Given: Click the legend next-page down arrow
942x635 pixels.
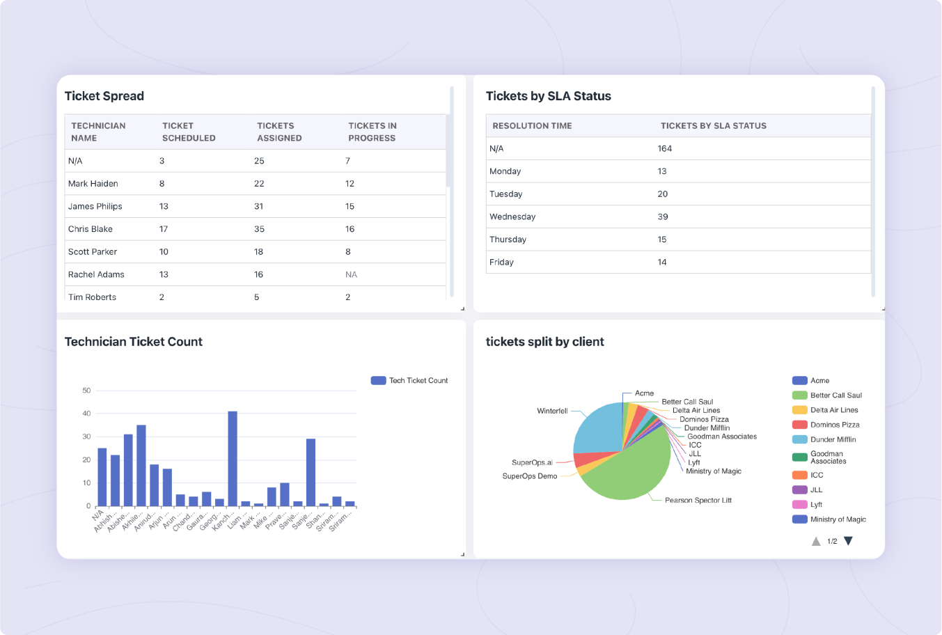Looking at the screenshot, I should [848, 540].
